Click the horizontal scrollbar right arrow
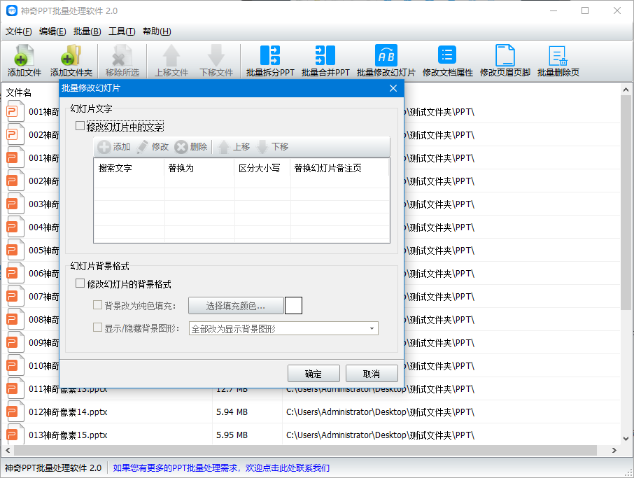This screenshot has height=478, width=634. coord(614,450)
